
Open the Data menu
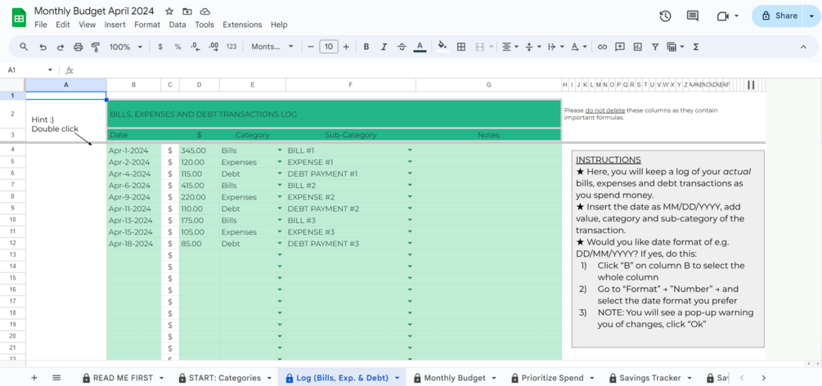(x=177, y=25)
